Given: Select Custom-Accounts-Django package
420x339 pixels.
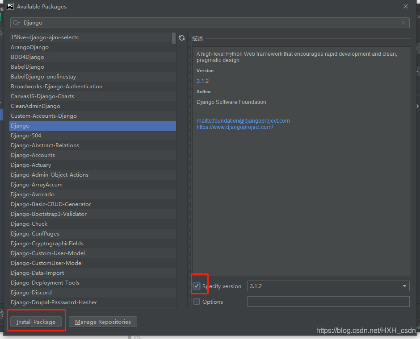Looking at the screenshot, I should coord(92,116).
